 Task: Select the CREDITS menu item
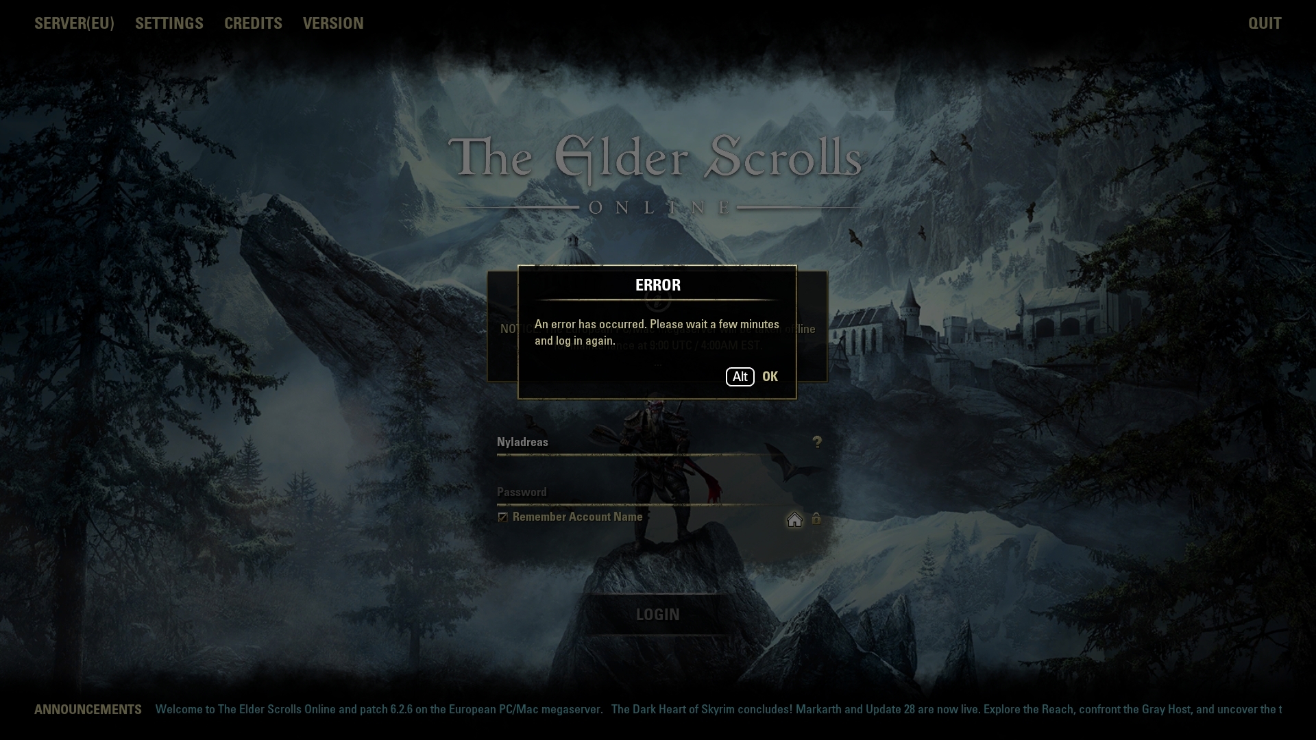(252, 23)
